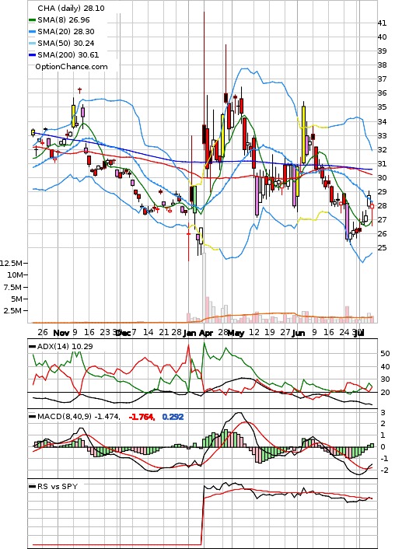Click the red -1.764 MACD signal value
Image resolution: width=409 pixels, height=549 pixels.
[142, 417]
